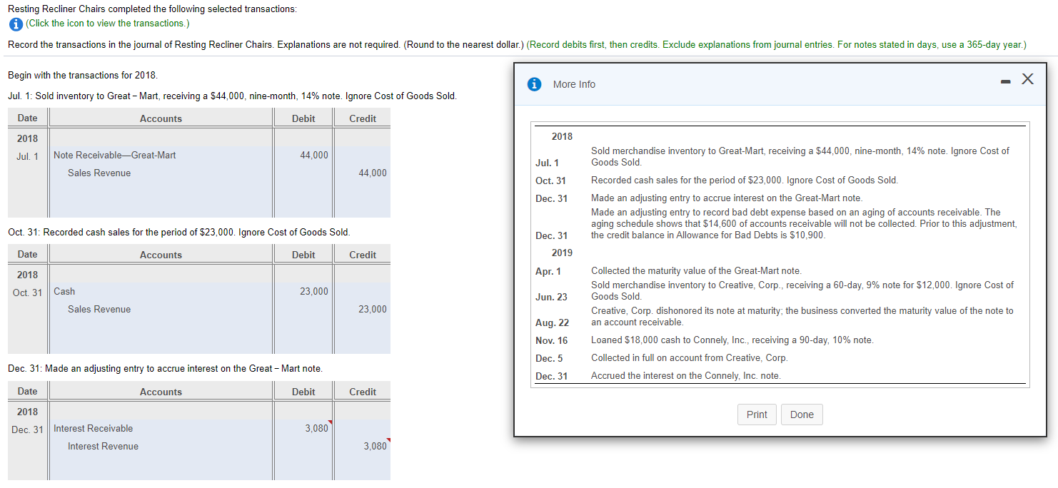Edit the Interest Receivable debit 3,080
Screen dimensions: 1058x488
[303, 428]
